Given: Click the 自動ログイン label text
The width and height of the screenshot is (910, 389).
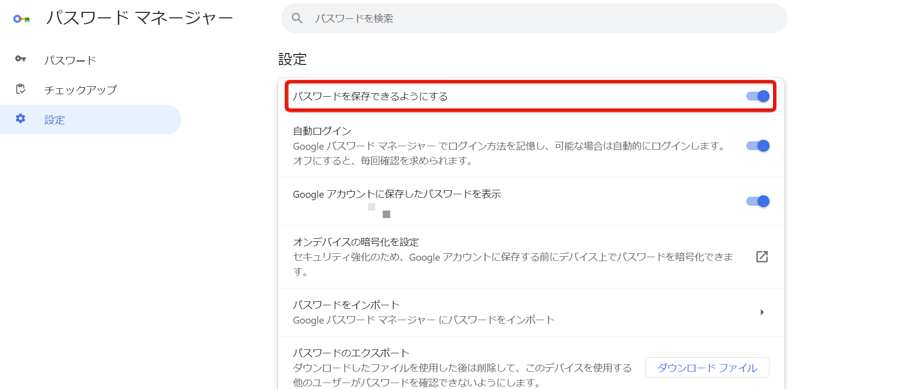Looking at the screenshot, I should (x=322, y=131).
